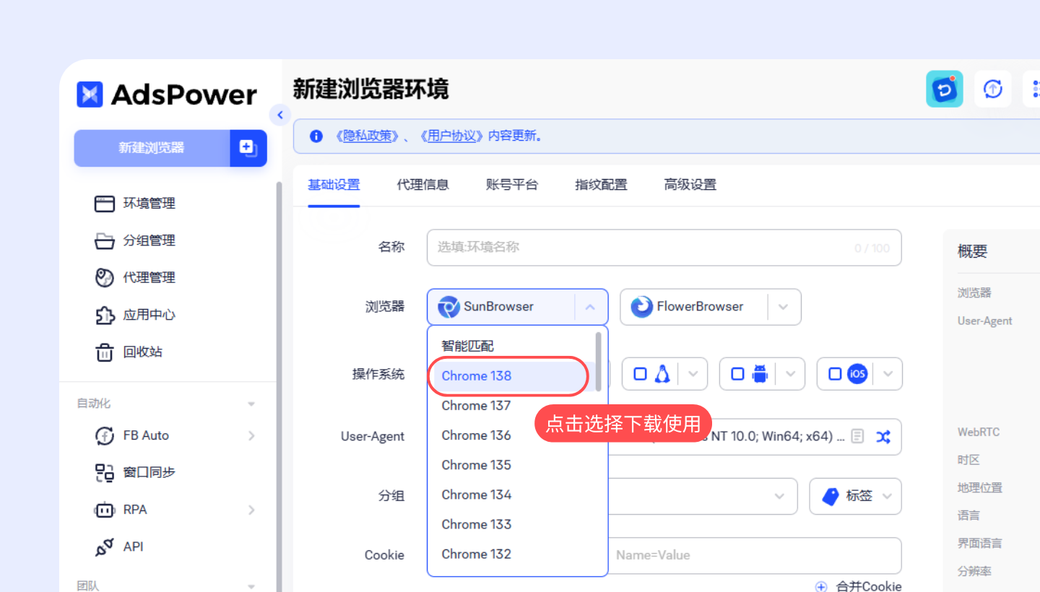Switch to the 高级设置 tab
This screenshot has width=1040, height=592.
click(690, 185)
